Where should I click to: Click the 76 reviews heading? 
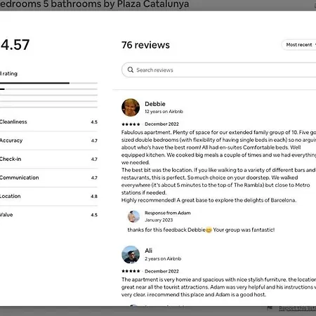145,45
